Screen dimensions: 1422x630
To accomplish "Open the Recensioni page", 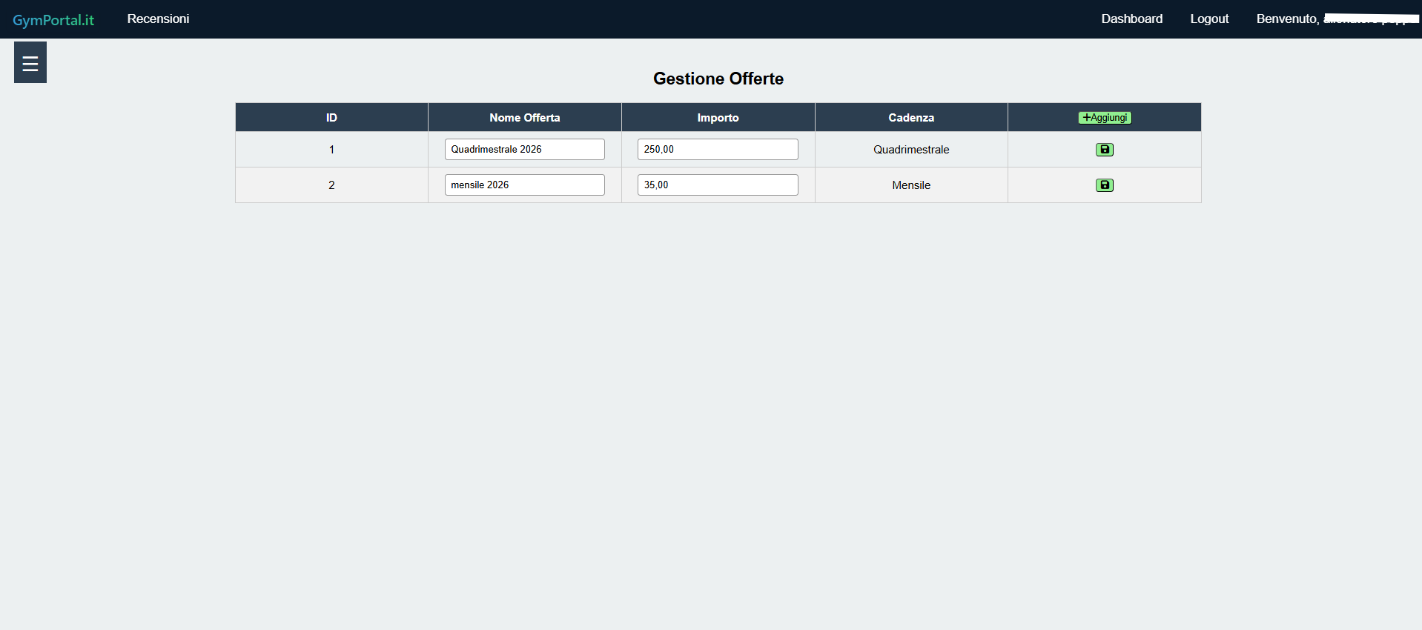I will 158,19.
